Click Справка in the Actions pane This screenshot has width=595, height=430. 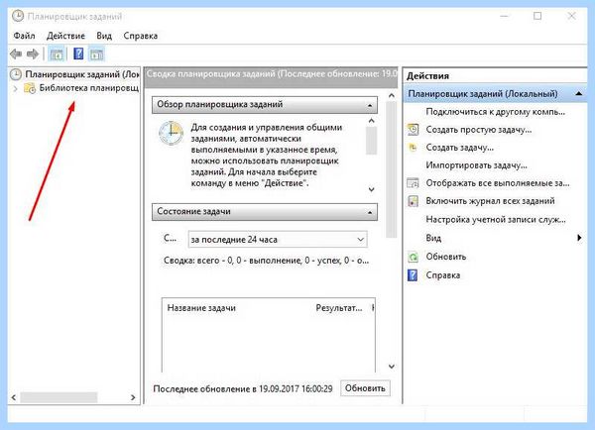(x=443, y=275)
